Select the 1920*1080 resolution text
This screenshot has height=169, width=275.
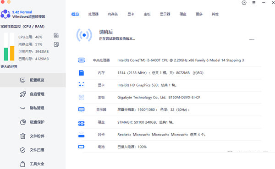(x=154, y=110)
